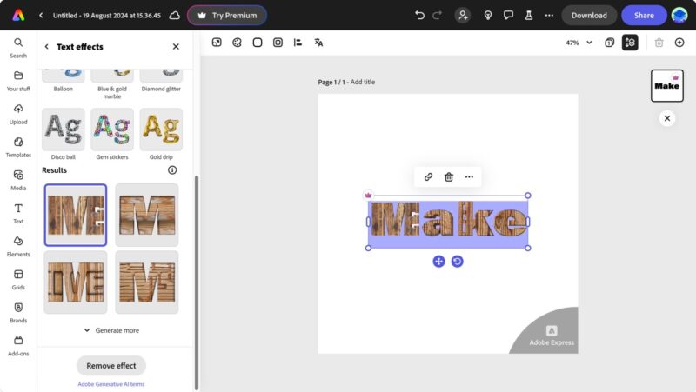Click the Translate icon
Image resolution: width=696 pixels, height=392 pixels.
[318, 43]
